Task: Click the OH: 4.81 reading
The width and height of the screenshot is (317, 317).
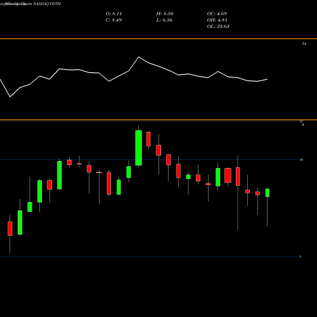Action: click(217, 20)
